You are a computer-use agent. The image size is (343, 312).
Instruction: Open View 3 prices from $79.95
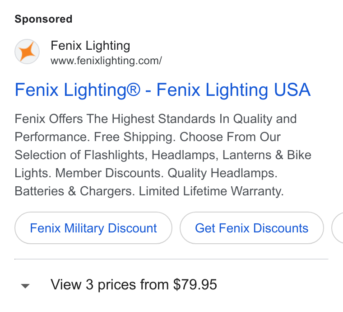coord(134,284)
